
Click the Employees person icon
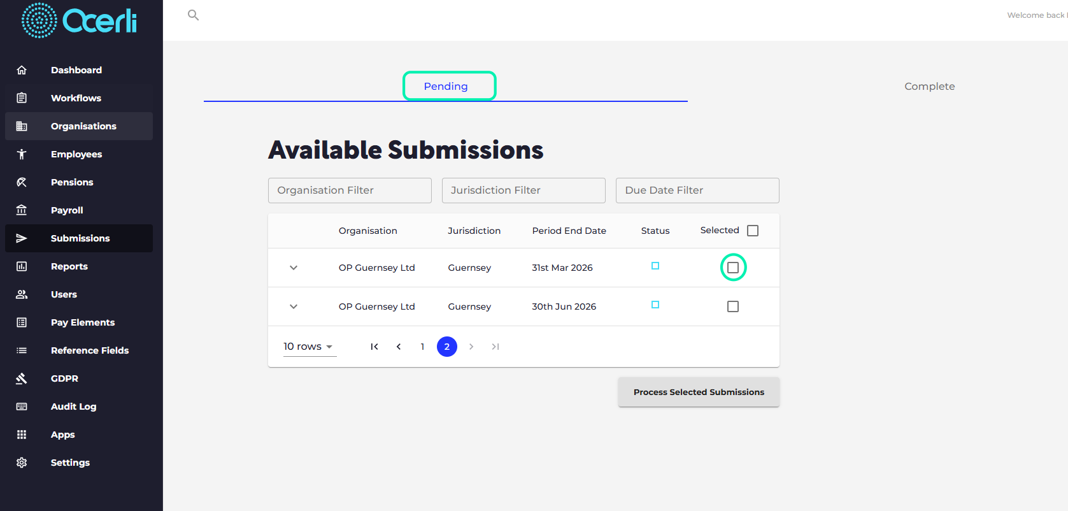[x=22, y=154]
